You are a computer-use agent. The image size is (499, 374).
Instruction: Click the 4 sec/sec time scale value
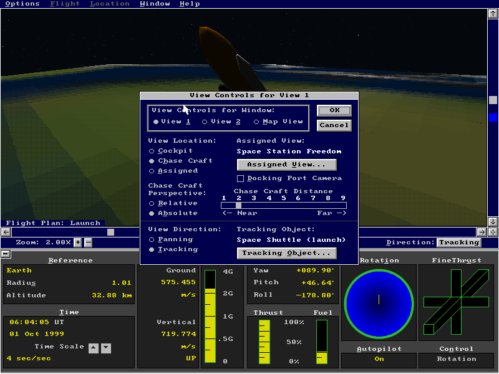tap(29, 358)
